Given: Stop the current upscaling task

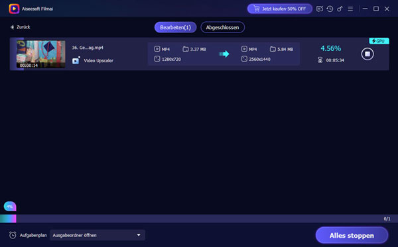Looking at the screenshot, I should (x=367, y=54).
